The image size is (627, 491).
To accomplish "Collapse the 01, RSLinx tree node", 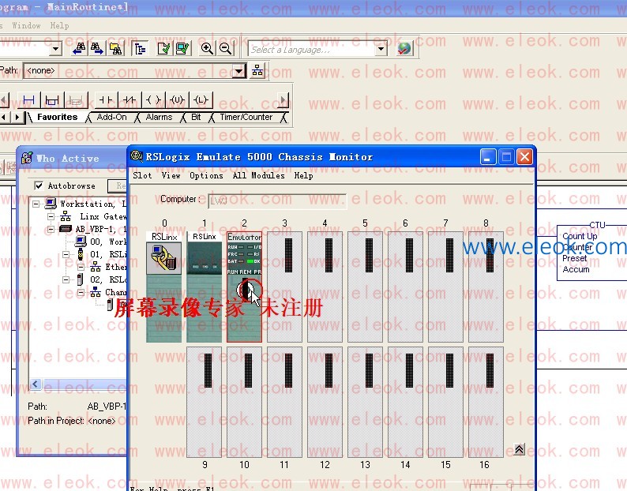I will point(66,255).
